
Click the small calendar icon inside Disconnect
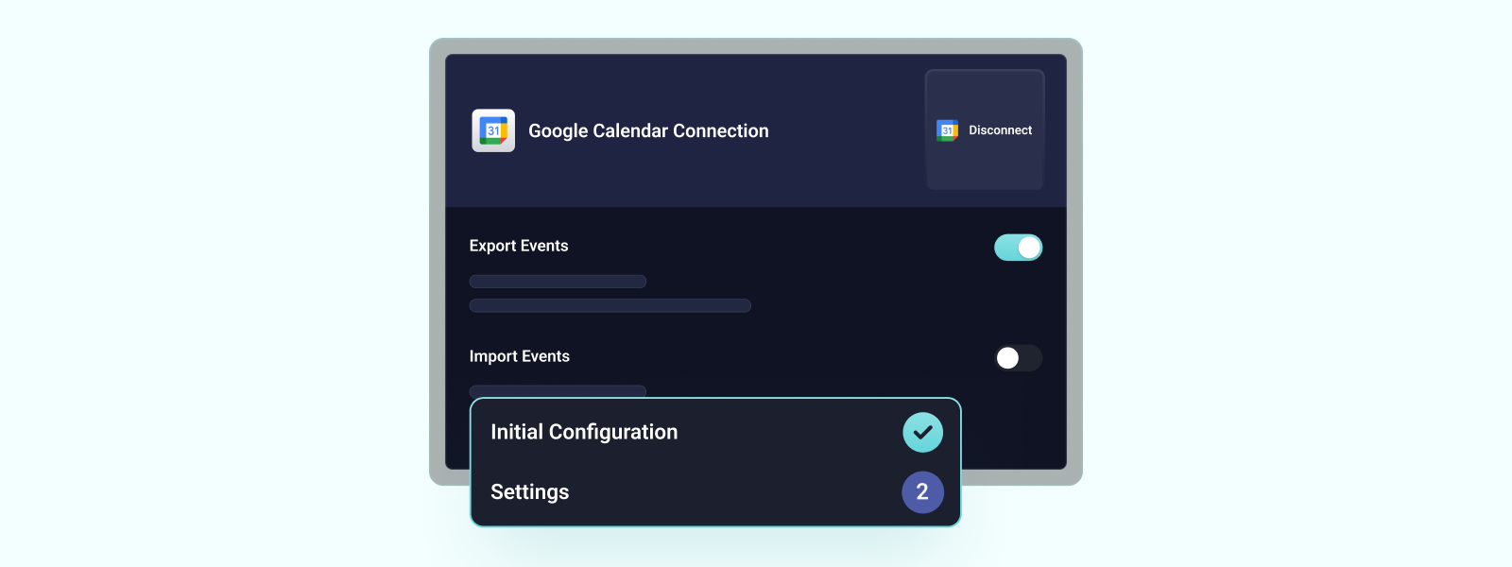pos(947,130)
